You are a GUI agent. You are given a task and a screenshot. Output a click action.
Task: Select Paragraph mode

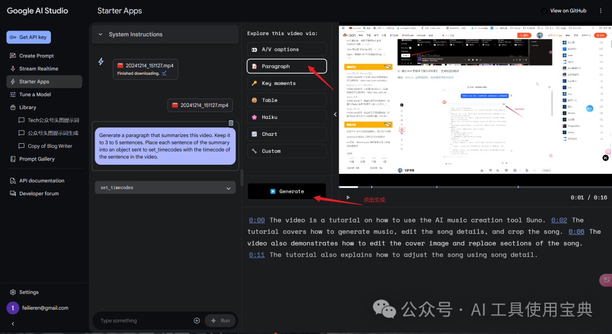287,66
